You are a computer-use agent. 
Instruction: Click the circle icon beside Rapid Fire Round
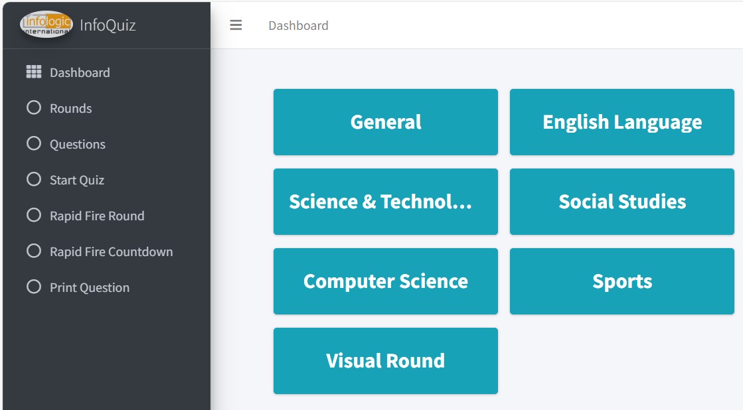34,215
